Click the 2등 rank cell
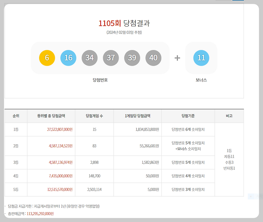 (x=16, y=146)
